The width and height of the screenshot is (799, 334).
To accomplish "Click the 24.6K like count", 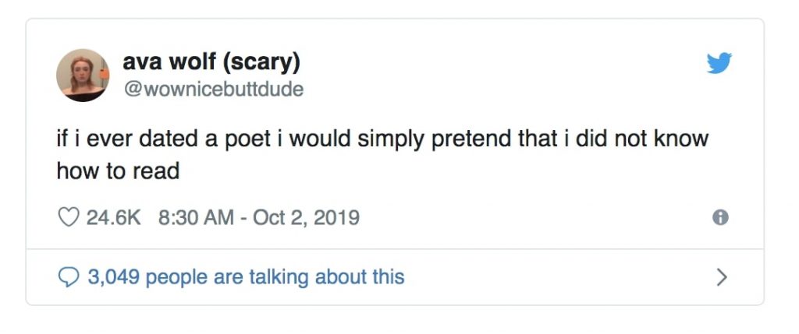I will tap(113, 217).
